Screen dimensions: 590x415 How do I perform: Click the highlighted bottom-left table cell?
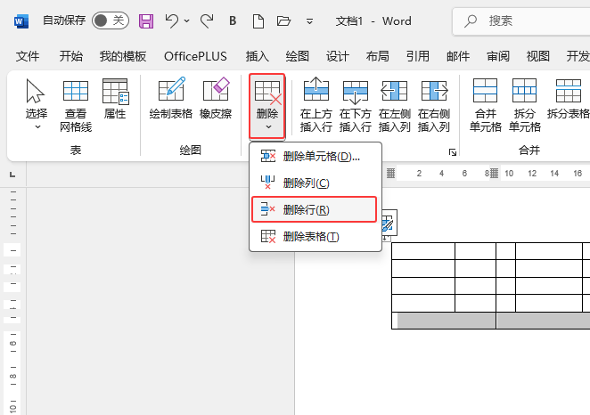click(444, 321)
